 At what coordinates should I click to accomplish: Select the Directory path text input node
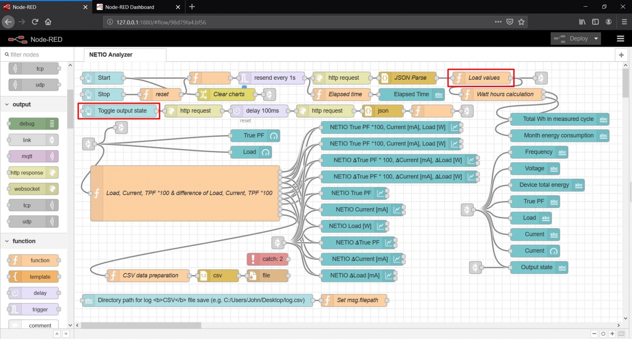click(x=197, y=300)
